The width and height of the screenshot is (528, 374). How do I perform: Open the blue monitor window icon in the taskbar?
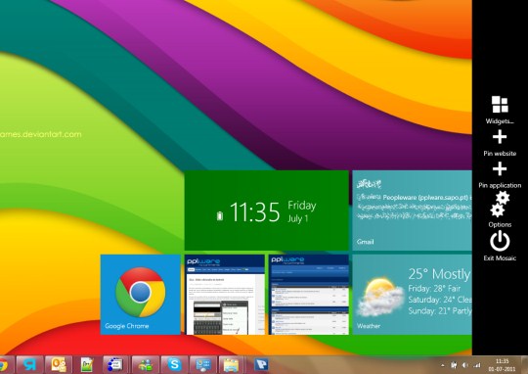pyautogui.click(x=203, y=365)
